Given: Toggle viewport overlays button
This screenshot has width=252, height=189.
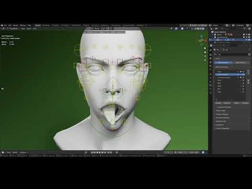Looking at the screenshot, I should pyautogui.click(x=183, y=28).
